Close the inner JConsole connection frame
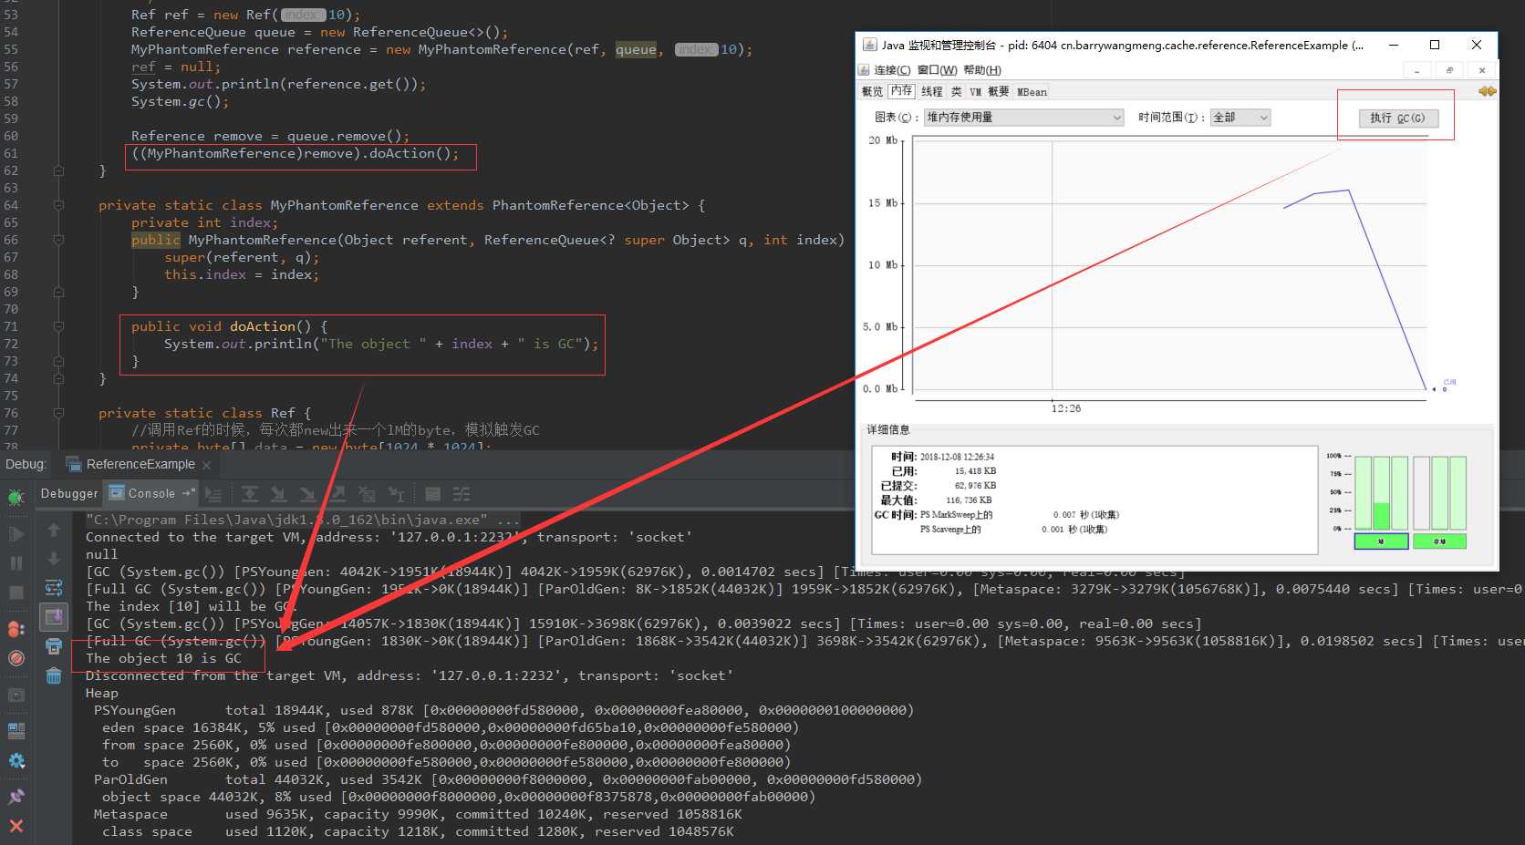Image resolution: width=1525 pixels, height=845 pixels. click(1481, 70)
